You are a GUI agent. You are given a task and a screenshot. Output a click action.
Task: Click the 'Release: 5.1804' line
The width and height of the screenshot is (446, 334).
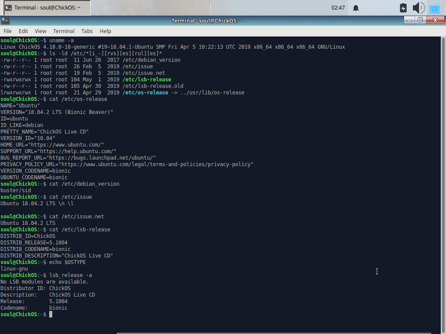tap(34, 301)
